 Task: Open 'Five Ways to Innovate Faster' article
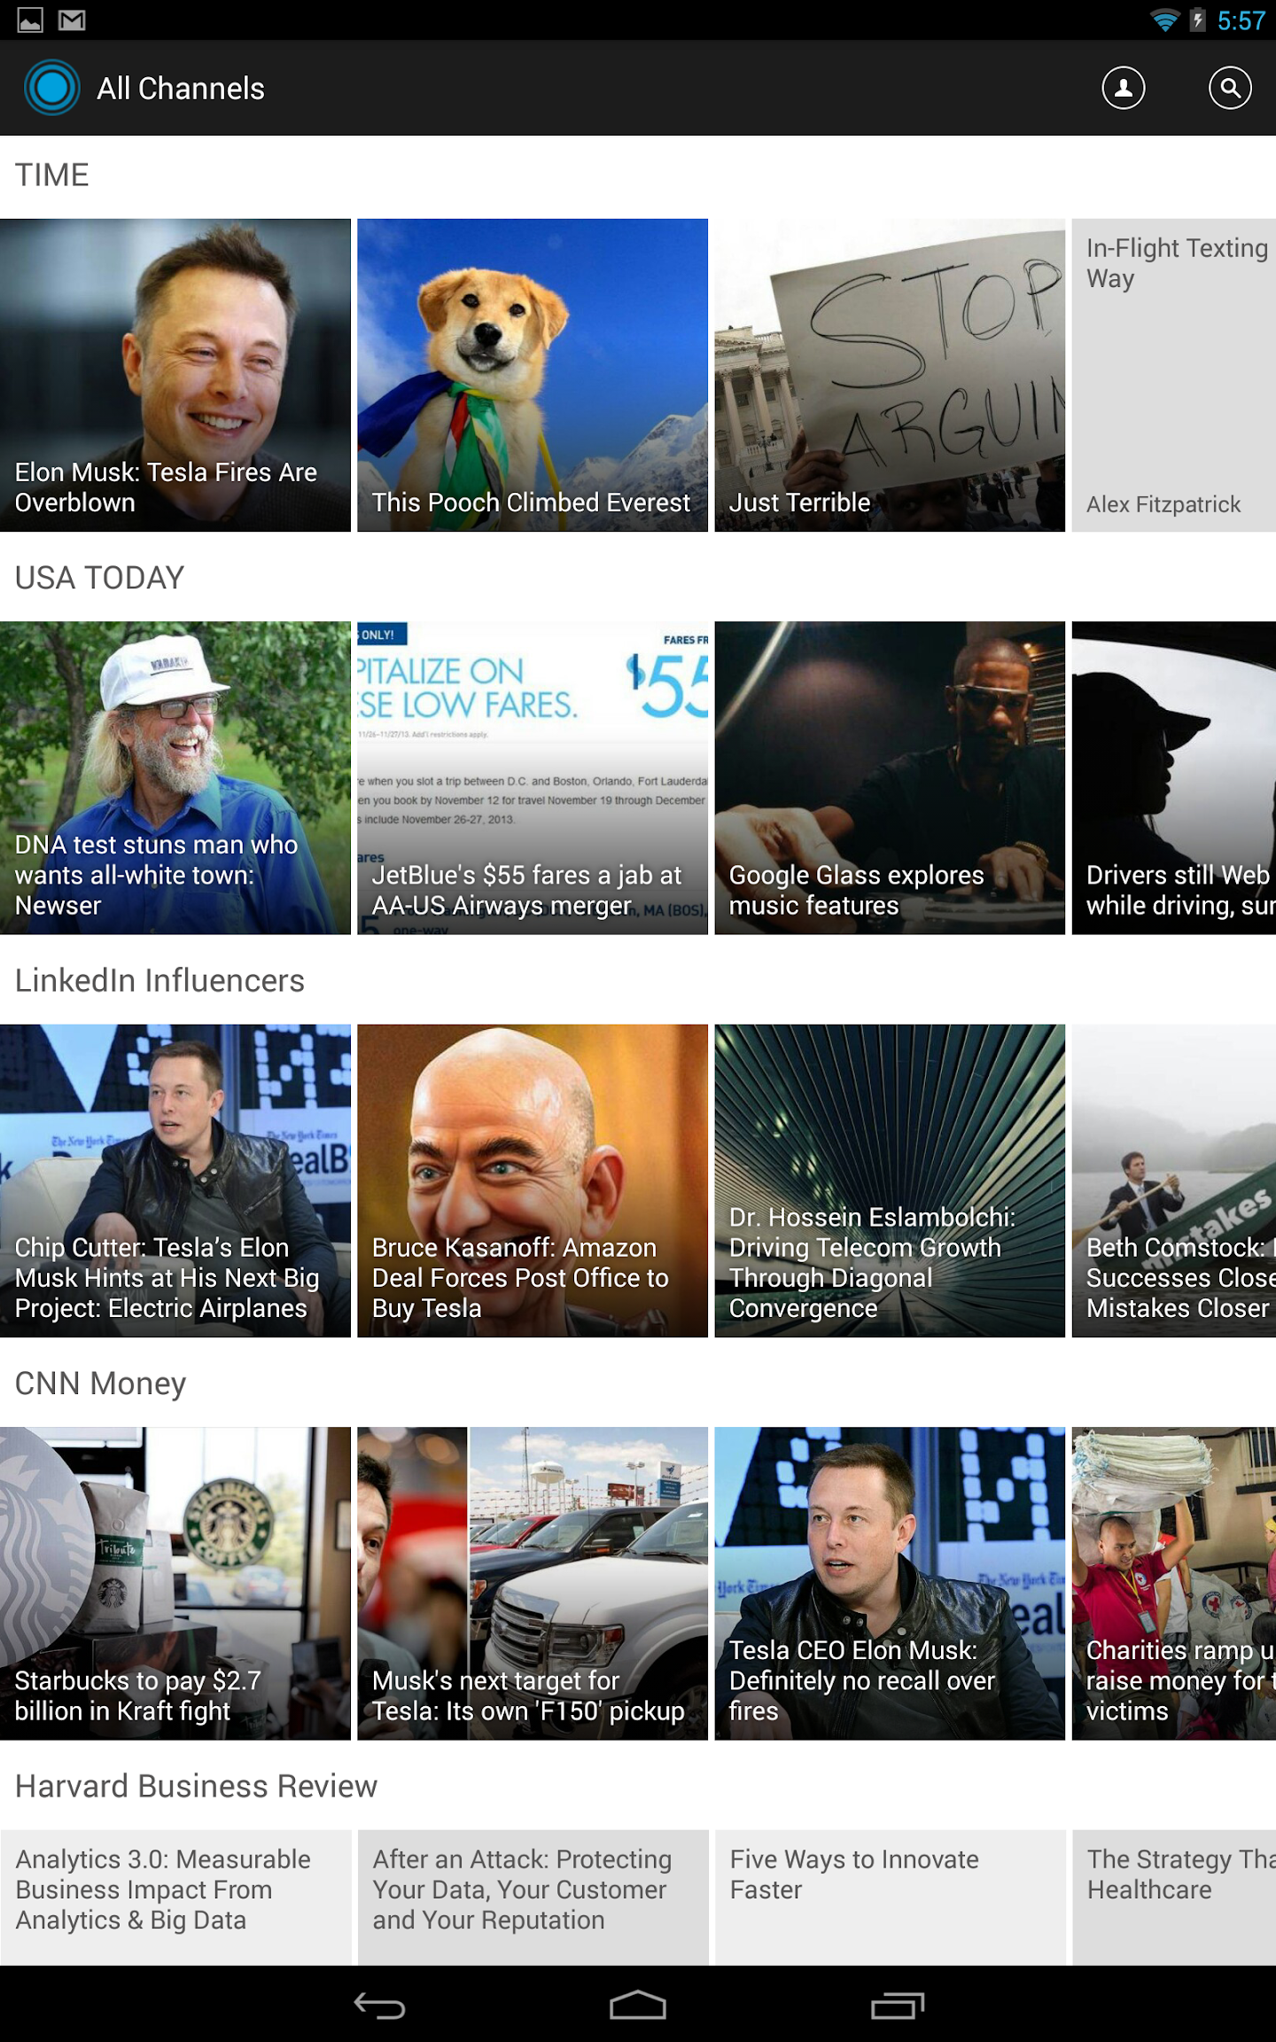click(x=890, y=1898)
